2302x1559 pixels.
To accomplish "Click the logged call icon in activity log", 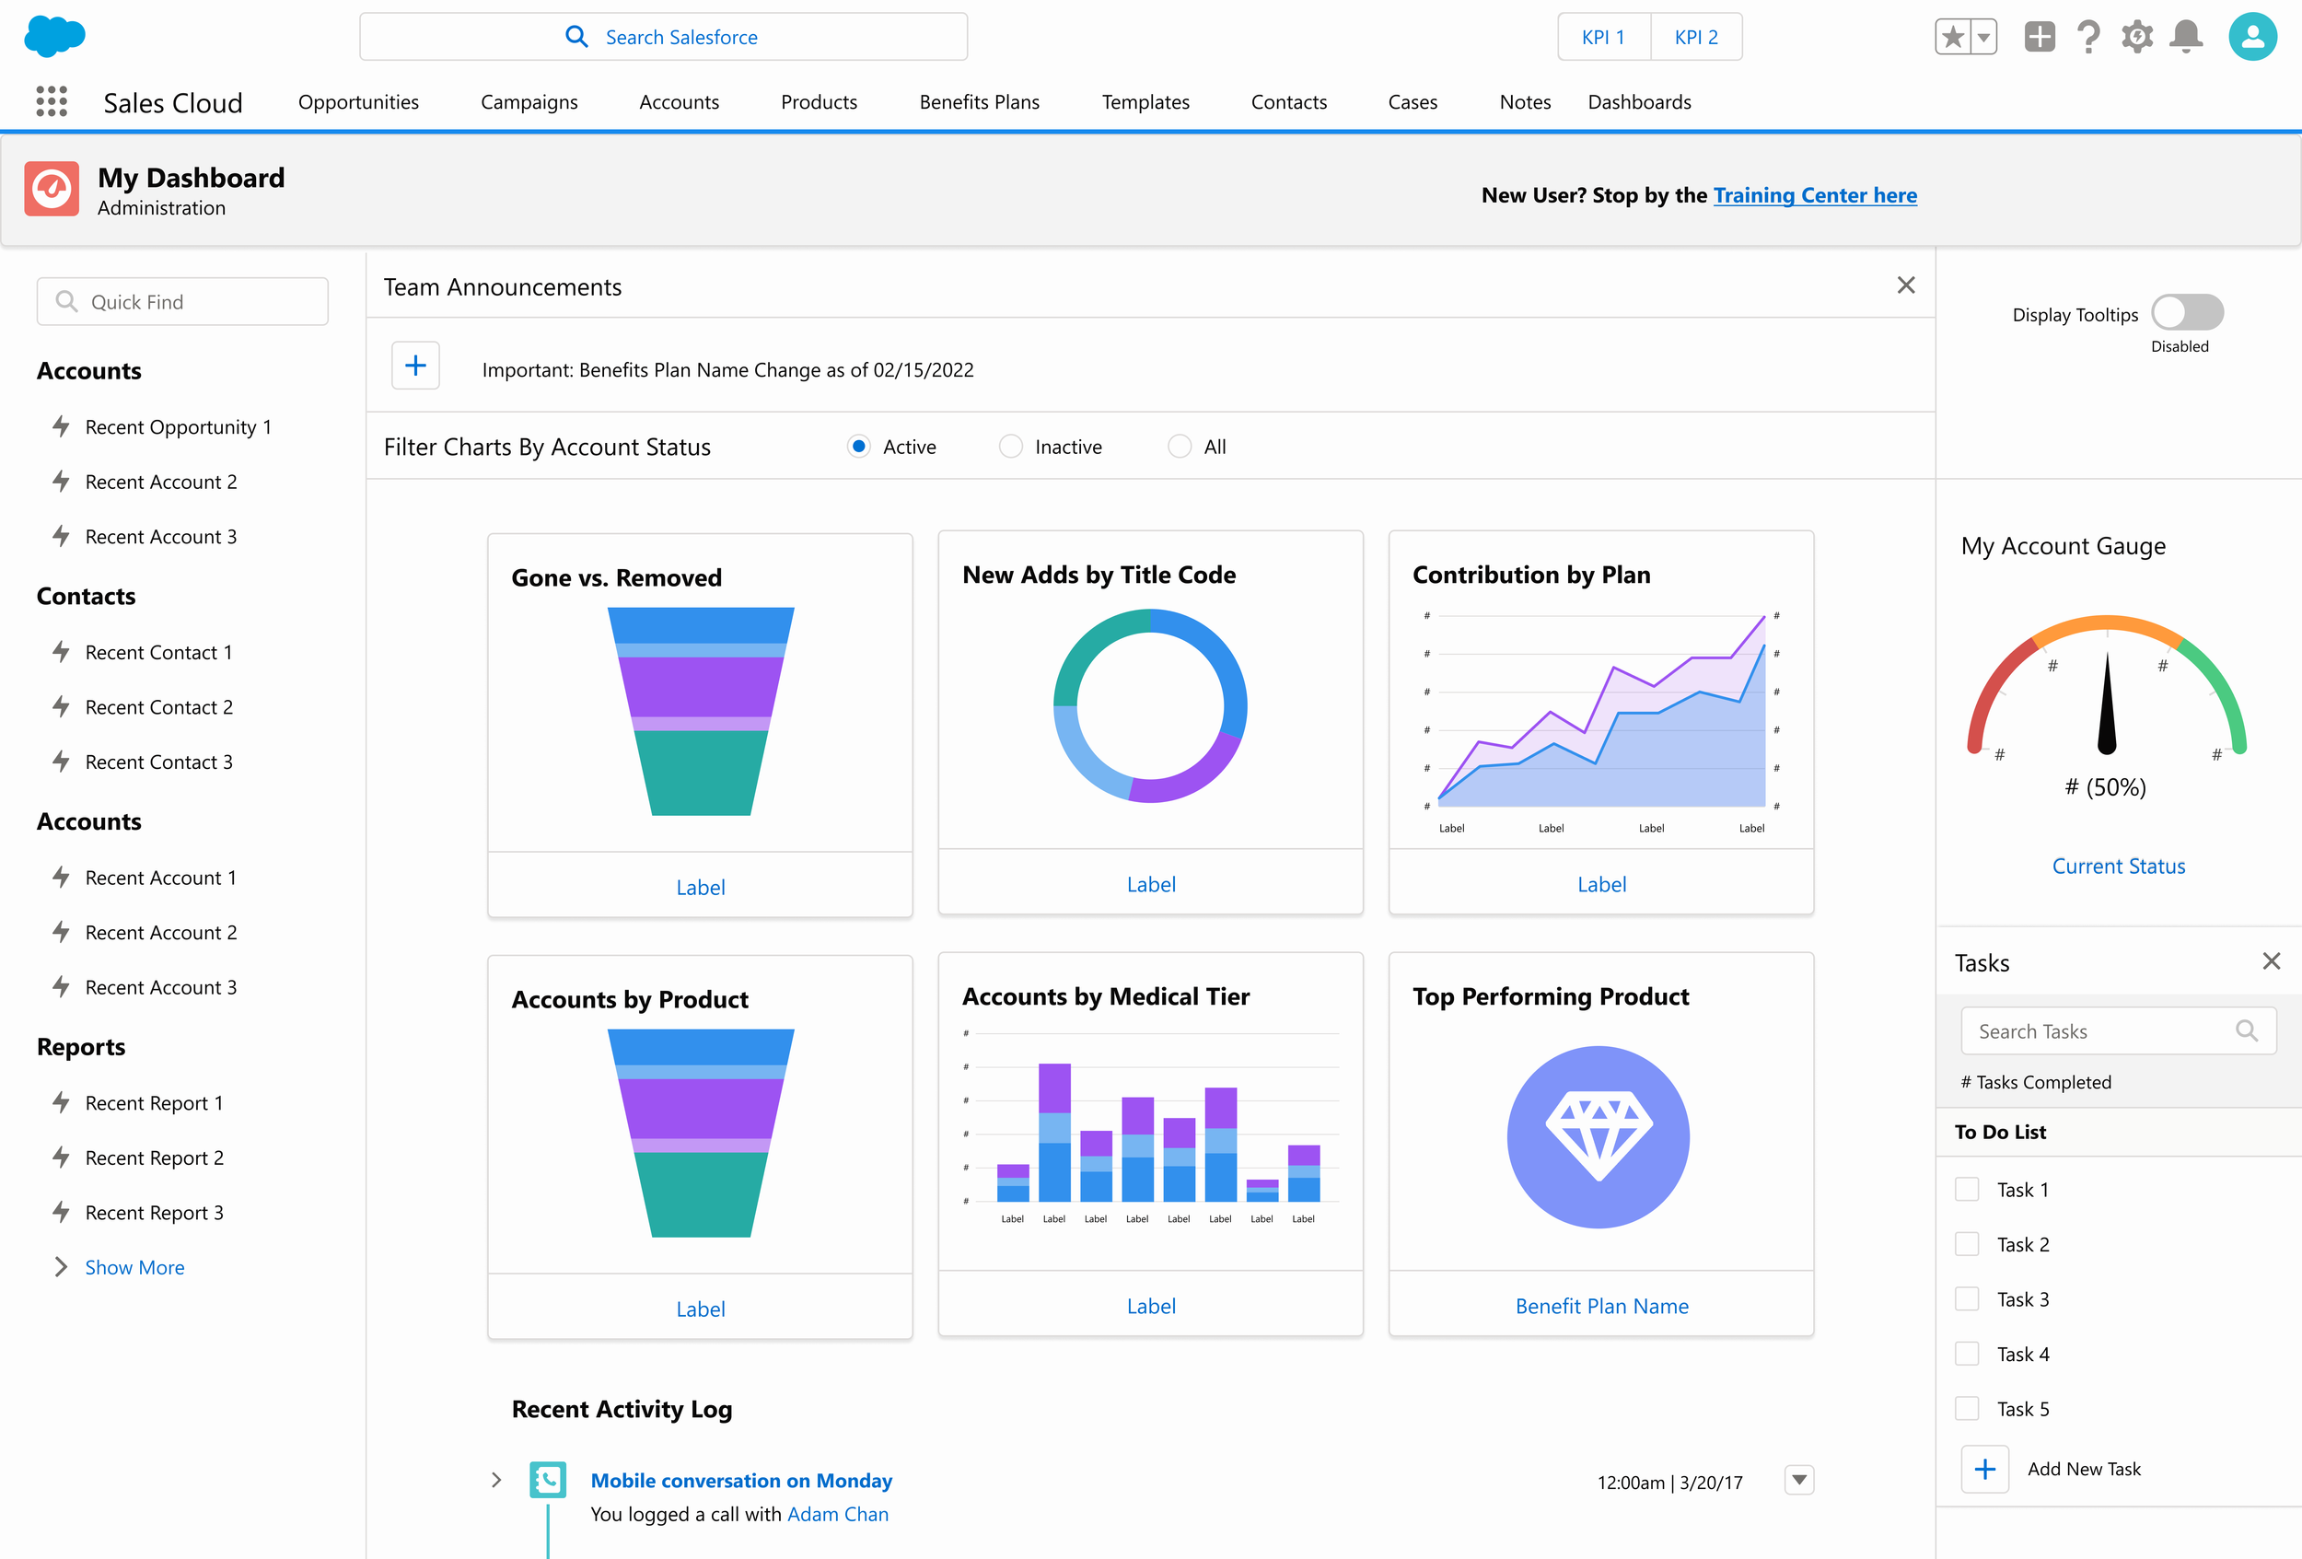I will [x=548, y=1480].
